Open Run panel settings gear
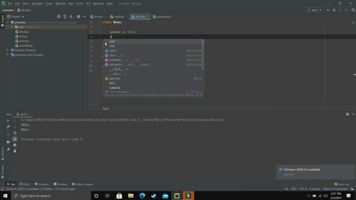356x200 pixels. point(347,114)
